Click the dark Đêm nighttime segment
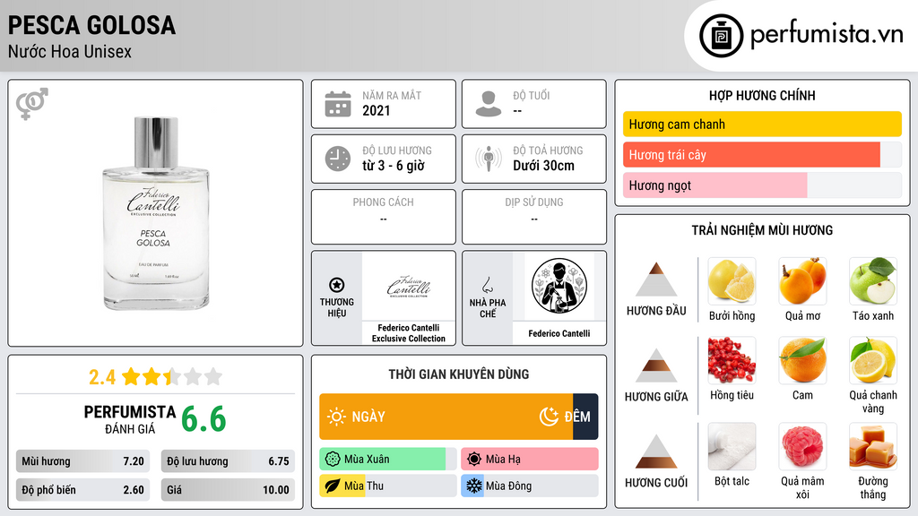 [x=585, y=417]
